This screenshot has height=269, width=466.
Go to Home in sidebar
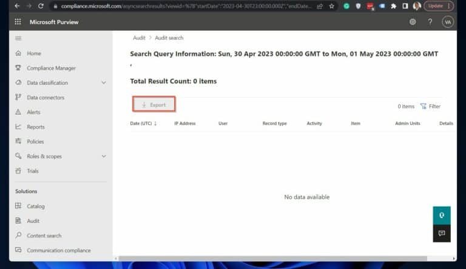coord(34,53)
